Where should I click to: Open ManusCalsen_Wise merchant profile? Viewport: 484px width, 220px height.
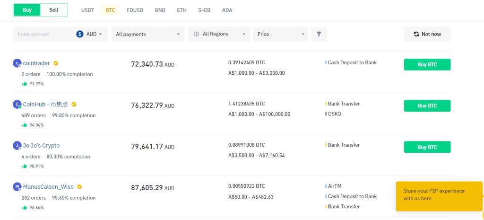49,187
